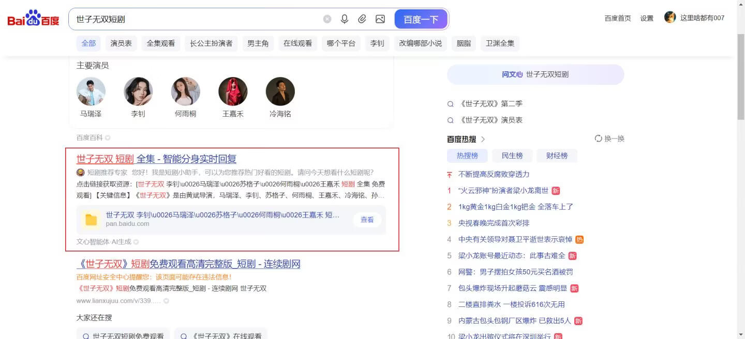This screenshot has height=339, width=745.
Task: Open image search with the camera icon
Action: pos(381,19)
